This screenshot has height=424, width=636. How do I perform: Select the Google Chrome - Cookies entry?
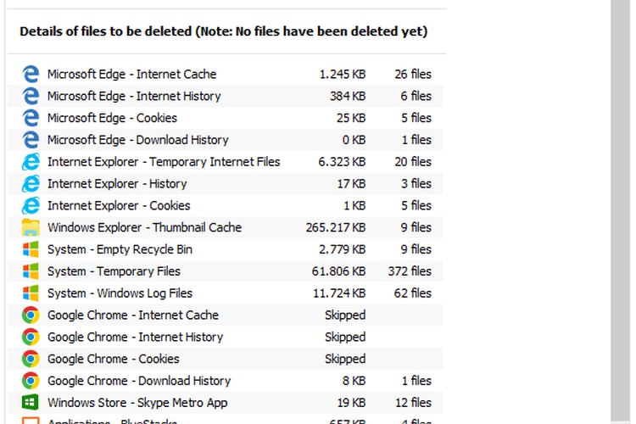pos(225,359)
